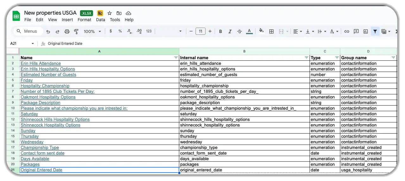
Task: Open the Estimated Number of Guests link
Action: pyautogui.click(x=48, y=75)
